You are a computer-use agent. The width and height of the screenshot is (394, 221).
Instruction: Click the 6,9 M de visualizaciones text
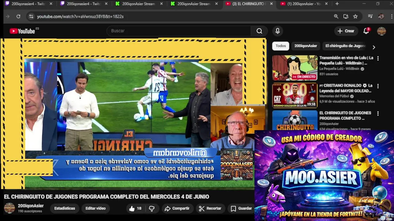coord(337,101)
